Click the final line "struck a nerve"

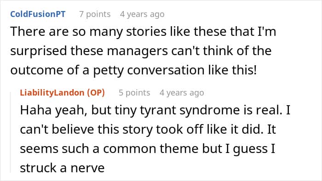(x=62, y=168)
